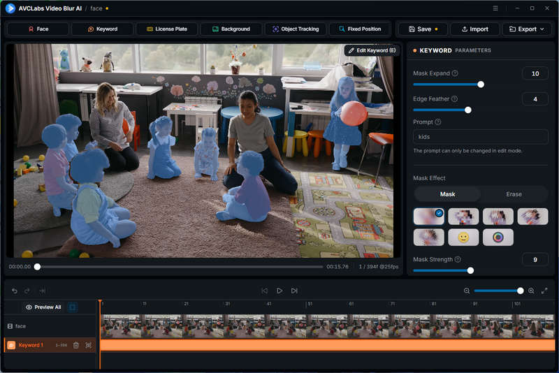Screen dimensions: 559x373
Task: Click Edit Keyword button
Action: point(372,50)
